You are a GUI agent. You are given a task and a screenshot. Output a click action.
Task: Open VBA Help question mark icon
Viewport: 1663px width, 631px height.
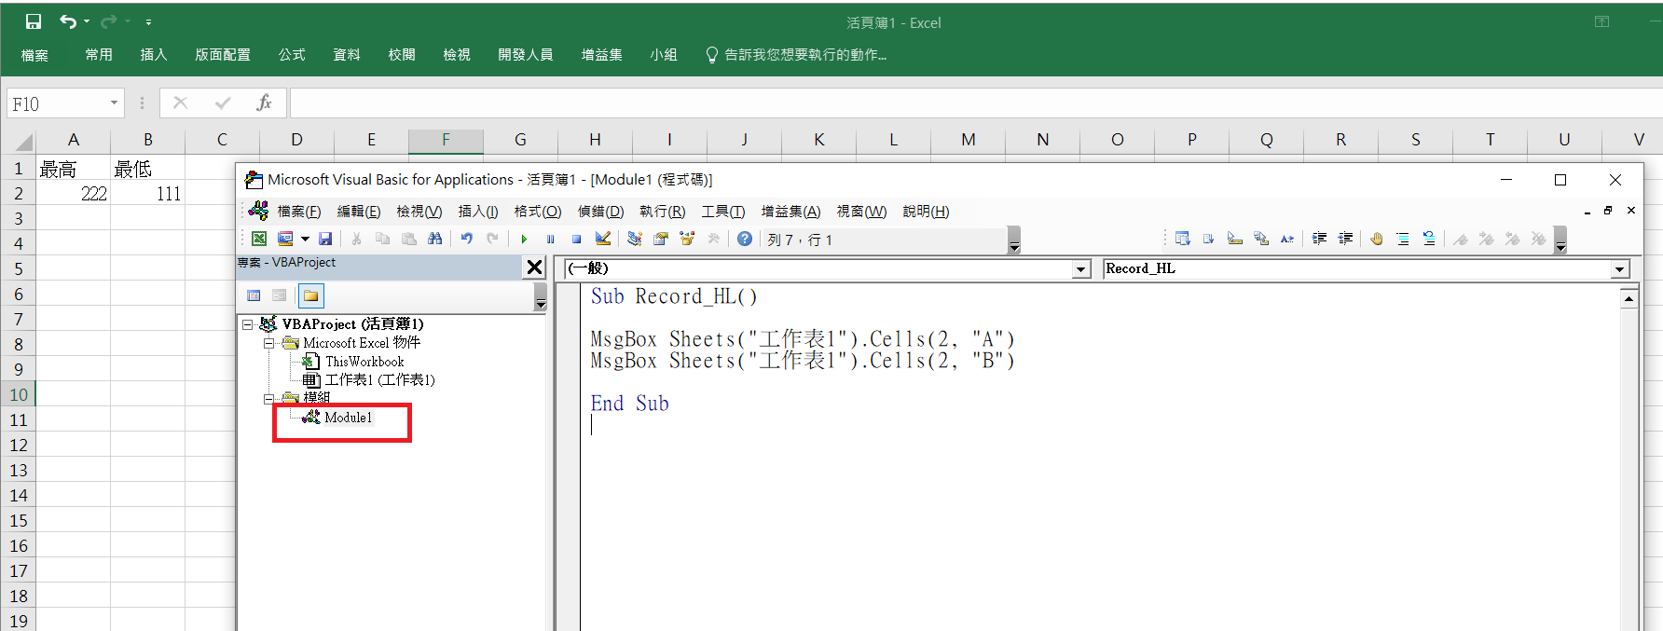(745, 239)
